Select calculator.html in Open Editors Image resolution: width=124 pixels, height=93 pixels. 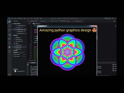coord(21,26)
